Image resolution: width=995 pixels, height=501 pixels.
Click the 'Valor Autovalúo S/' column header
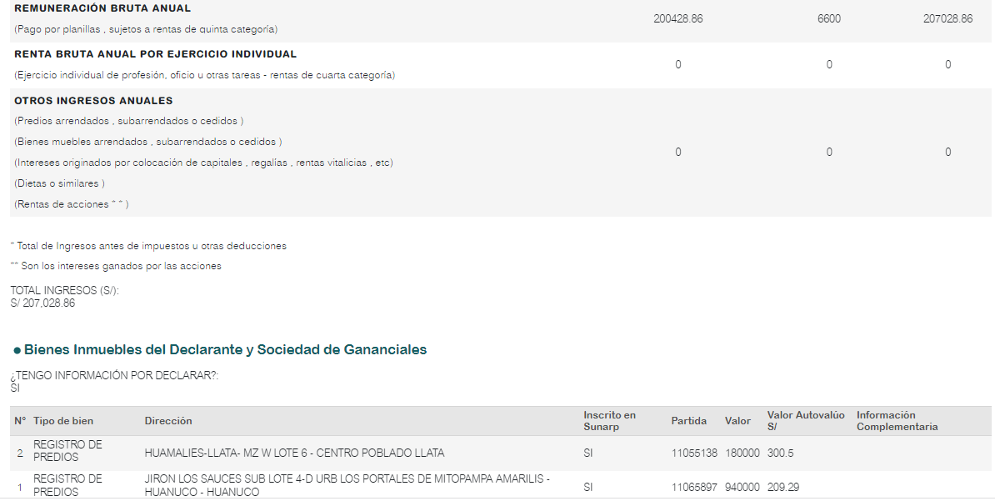(x=806, y=421)
